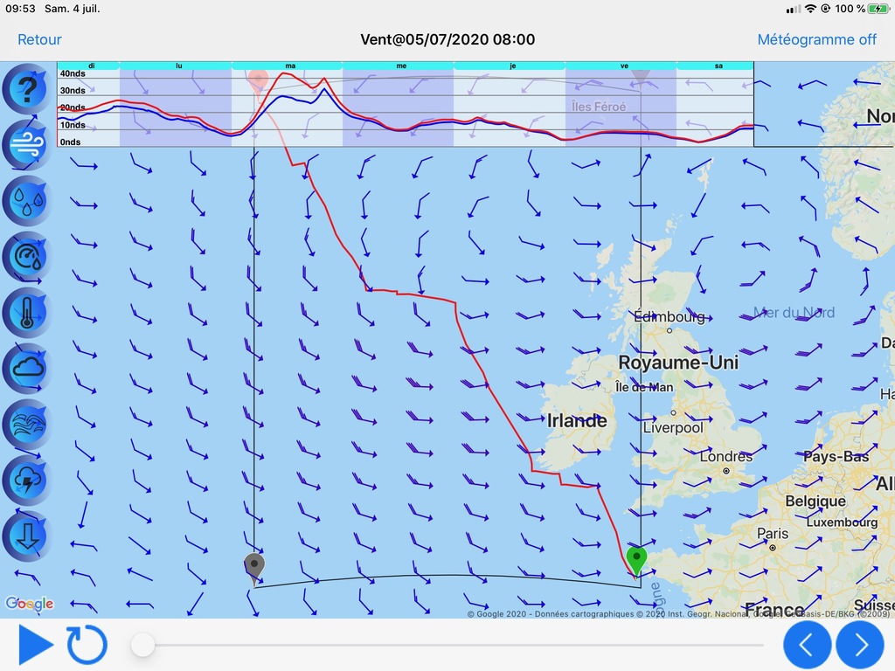Tap the grey arrival marker on meteogram
The width and height of the screenshot is (895, 671).
coord(641,78)
